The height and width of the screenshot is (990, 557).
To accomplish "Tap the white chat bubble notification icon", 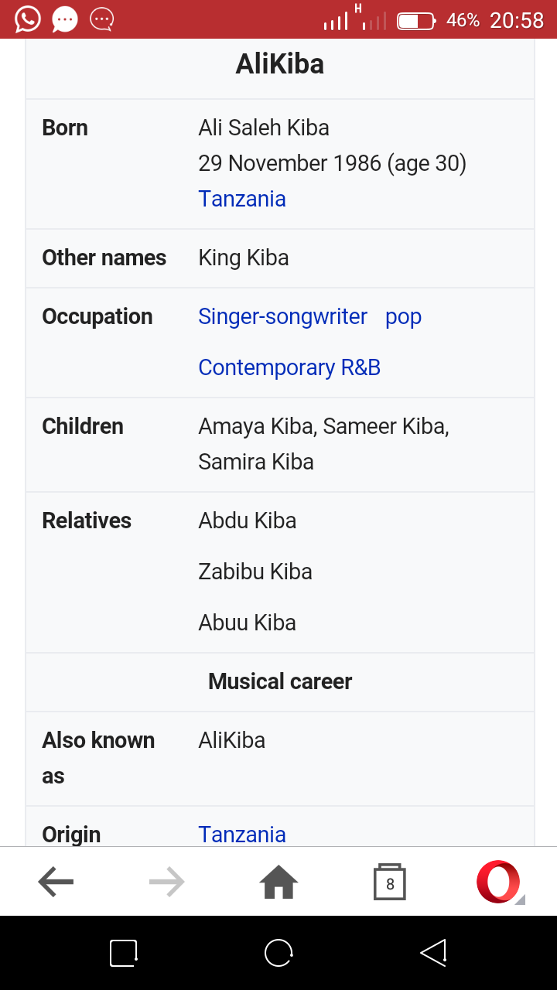I will click(x=65, y=19).
